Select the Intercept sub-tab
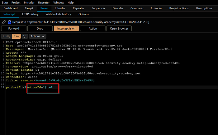This screenshot has width=218, height=135. pyautogui.click(x=9, y=14)
